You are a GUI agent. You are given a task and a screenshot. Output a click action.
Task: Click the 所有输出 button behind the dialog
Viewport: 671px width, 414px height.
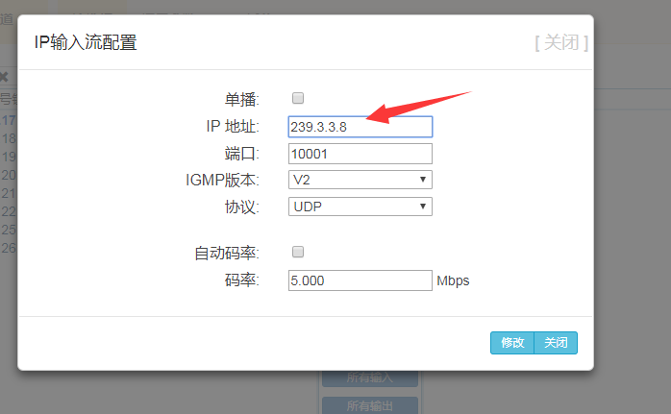[x=369, y=405]
